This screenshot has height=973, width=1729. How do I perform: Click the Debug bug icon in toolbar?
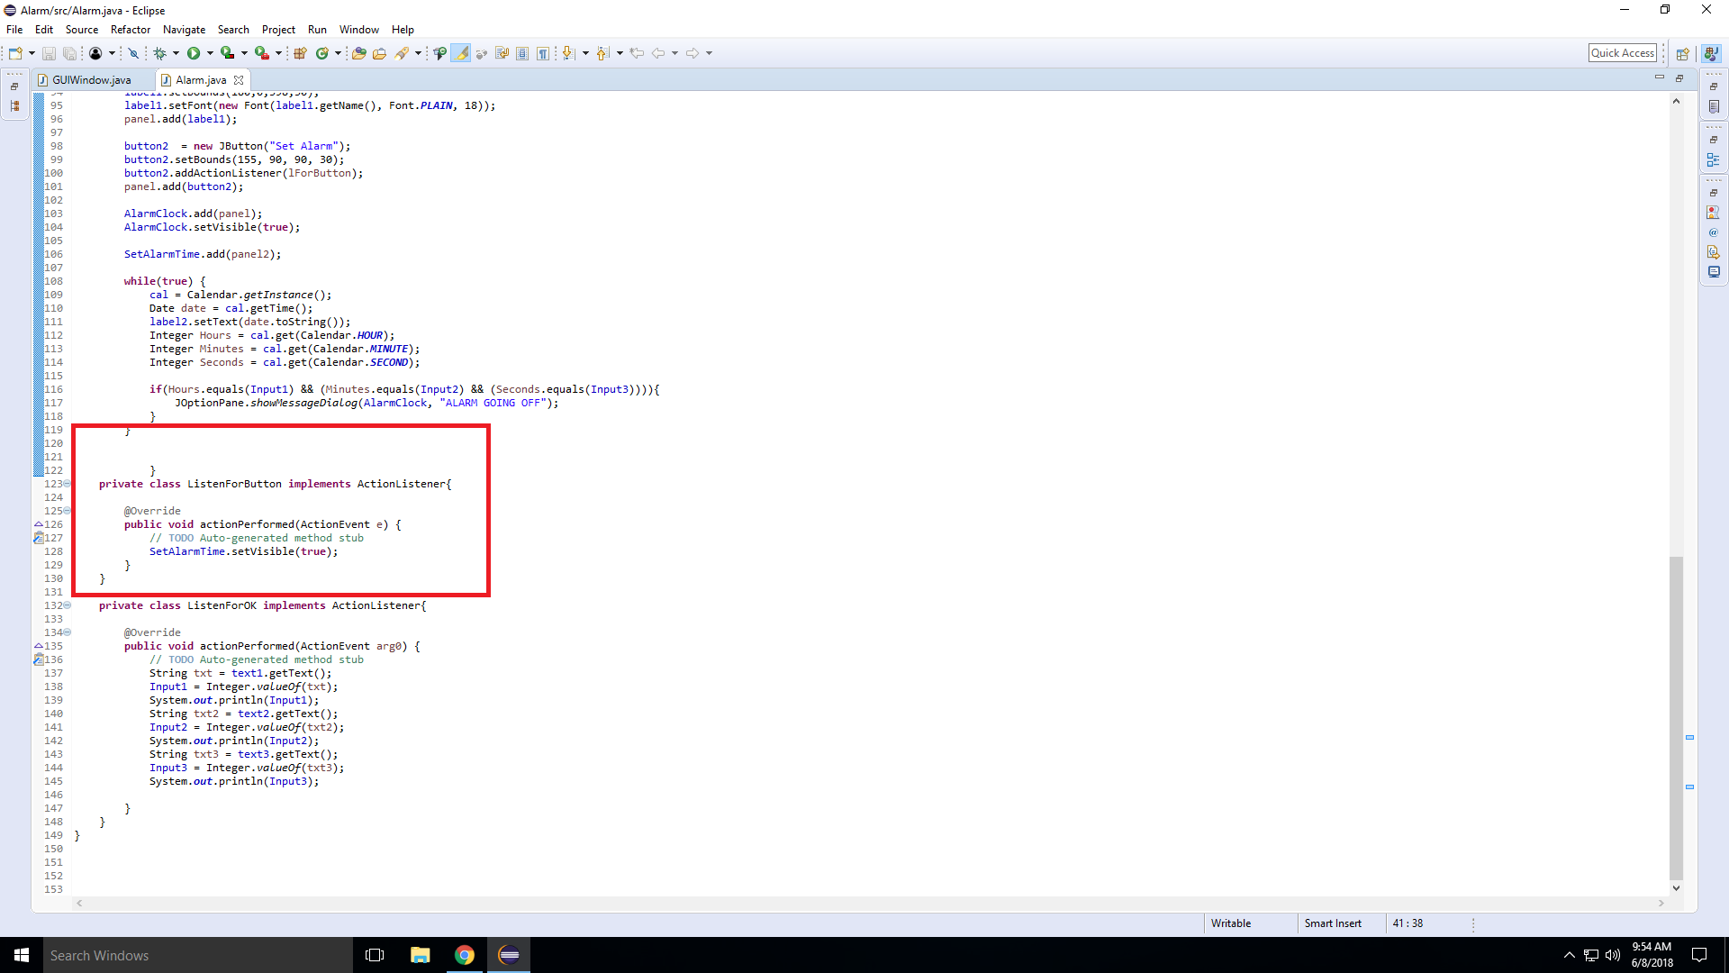[159, 53]
